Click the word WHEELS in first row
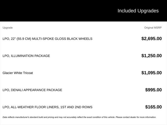This screenshot has width=167, height=125. pos(85,39)
